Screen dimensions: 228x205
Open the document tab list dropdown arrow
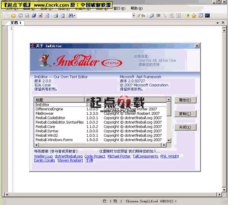217,23
